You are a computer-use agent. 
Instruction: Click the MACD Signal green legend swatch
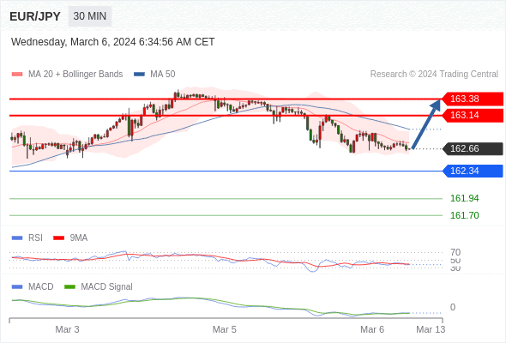[x=69, y=287]
